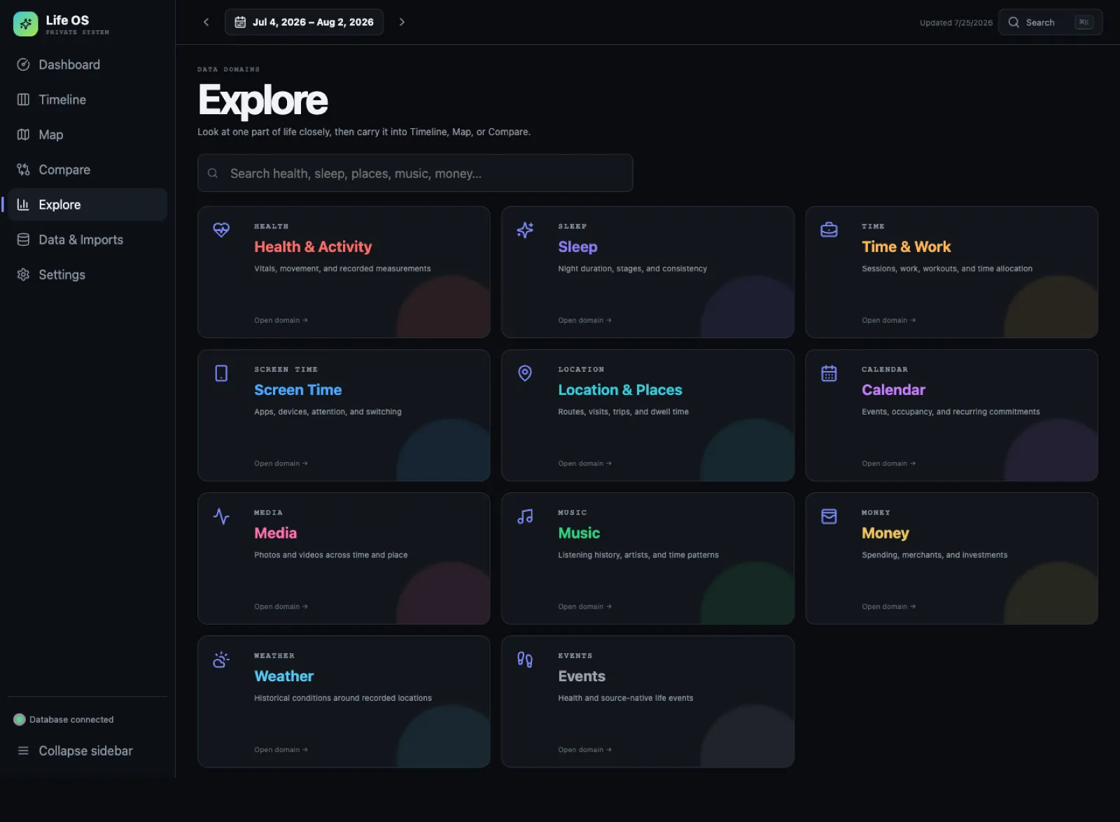
Task: Click the Weather cloud-sun icon
Action: point(221,660)
